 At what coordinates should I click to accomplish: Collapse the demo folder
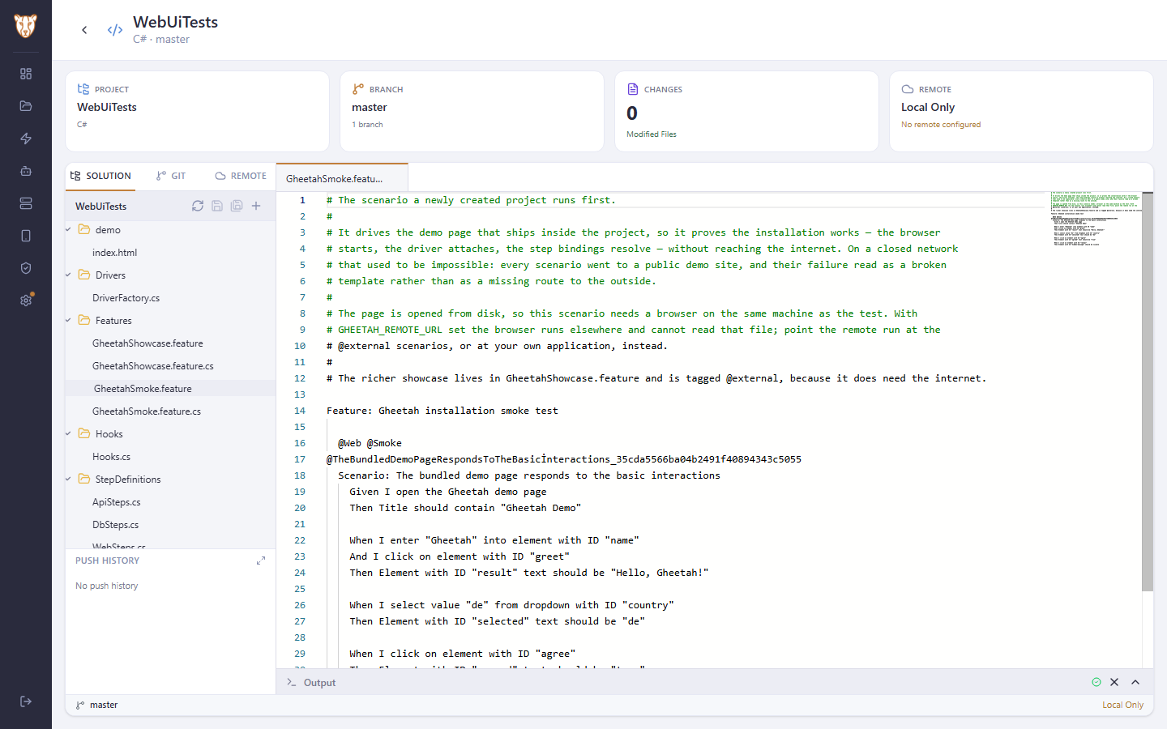click(69, 230)
